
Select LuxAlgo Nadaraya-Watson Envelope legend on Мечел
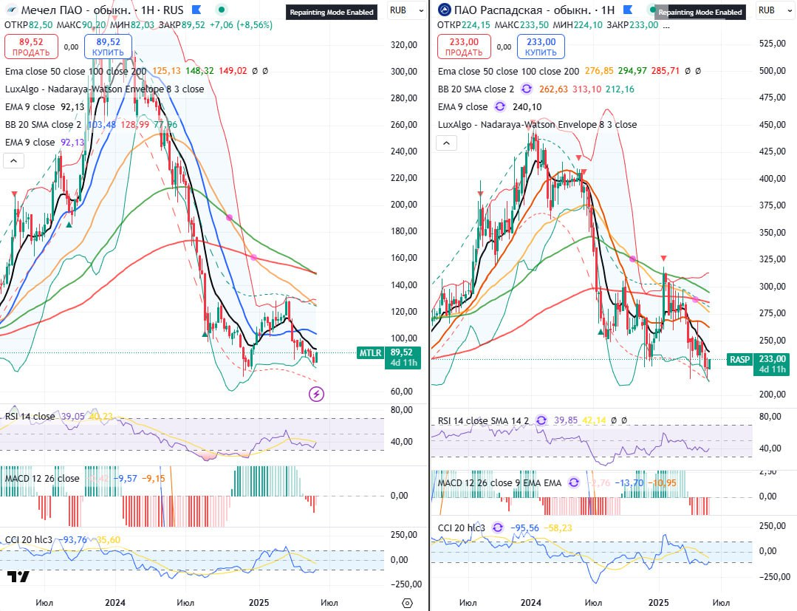pos(105,89)
